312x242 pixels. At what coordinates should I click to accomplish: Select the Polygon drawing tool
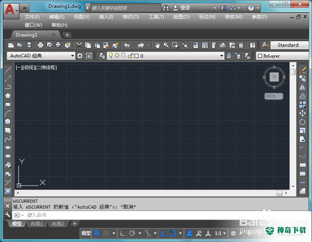[x=8, y=96]
